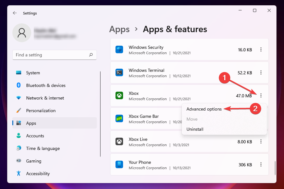
Task: Open System settings category
Action: click(55, 73)
